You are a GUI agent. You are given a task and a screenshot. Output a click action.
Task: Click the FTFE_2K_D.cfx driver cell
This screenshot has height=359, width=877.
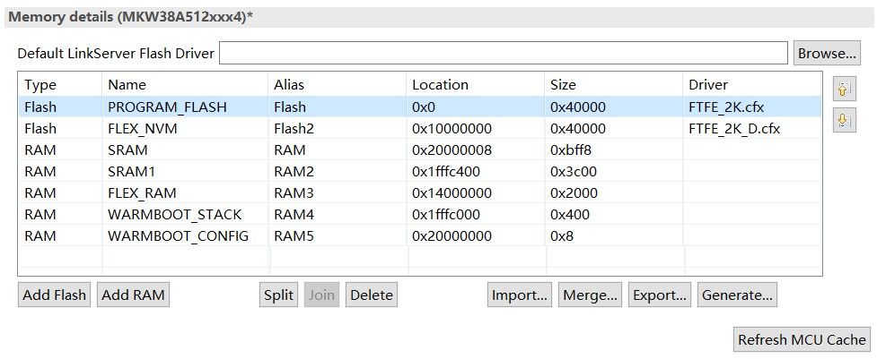pos(734,129)
